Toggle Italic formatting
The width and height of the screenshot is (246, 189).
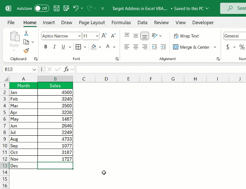click(54, 47)
